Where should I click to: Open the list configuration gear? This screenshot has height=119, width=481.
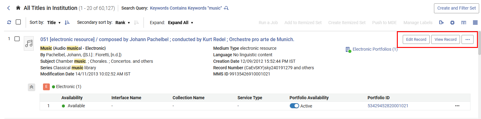pos(452,23)
